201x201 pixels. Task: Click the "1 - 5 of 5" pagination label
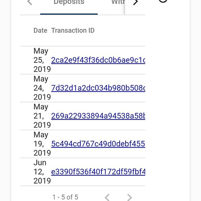point(65,197)
